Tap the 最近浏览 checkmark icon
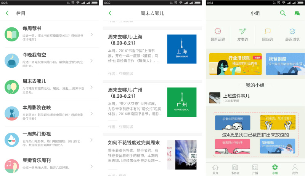The image size is (305, 176). [x=292, y=31]
